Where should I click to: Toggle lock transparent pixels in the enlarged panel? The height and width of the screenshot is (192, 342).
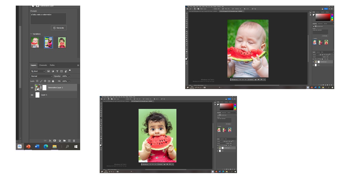click(37, 81)
